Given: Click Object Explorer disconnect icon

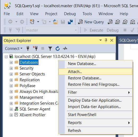Looking at the screenshot, I should coord(35,48).
